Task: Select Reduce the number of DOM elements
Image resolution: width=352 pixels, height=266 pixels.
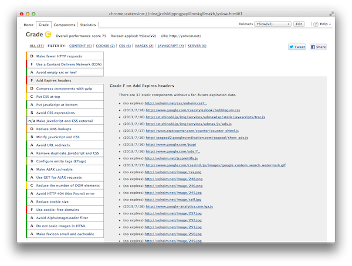Action: tap(65, 185)
